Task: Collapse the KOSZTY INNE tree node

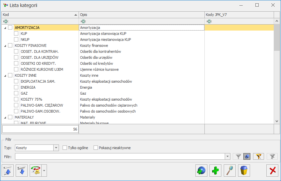Action: [5, 75]
